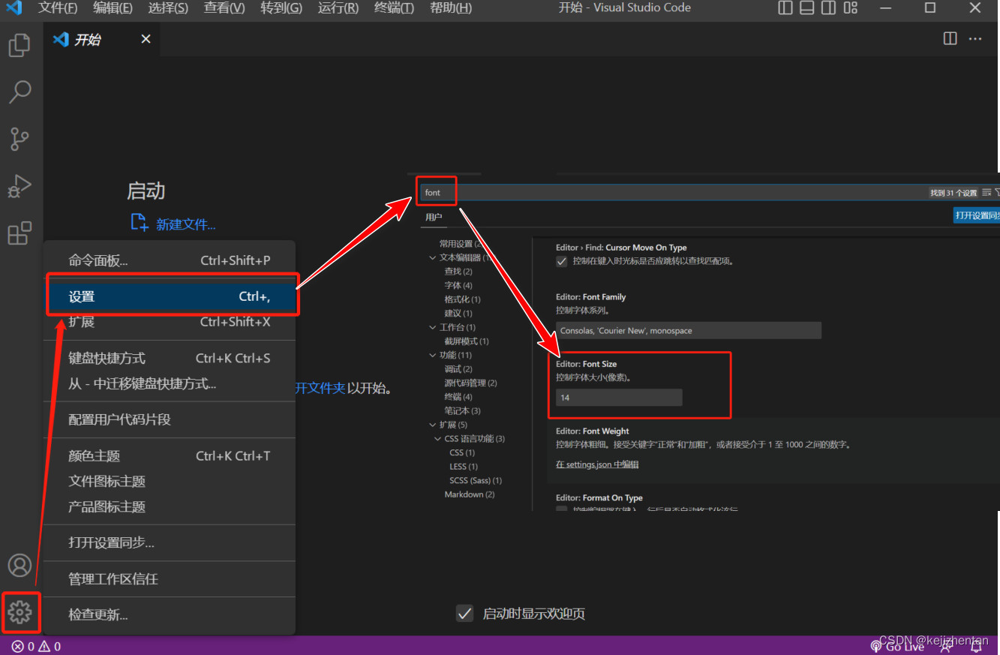Click the clear settings search icon
1000x655 pixels.
[x=986, y=193]
